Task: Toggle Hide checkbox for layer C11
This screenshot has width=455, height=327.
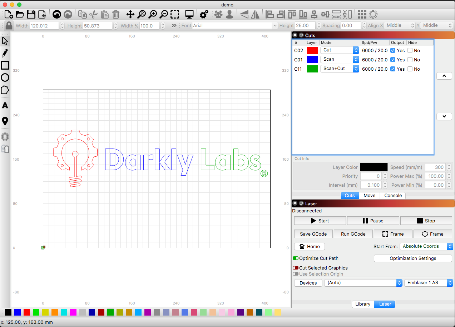Action: click(410, 69)
